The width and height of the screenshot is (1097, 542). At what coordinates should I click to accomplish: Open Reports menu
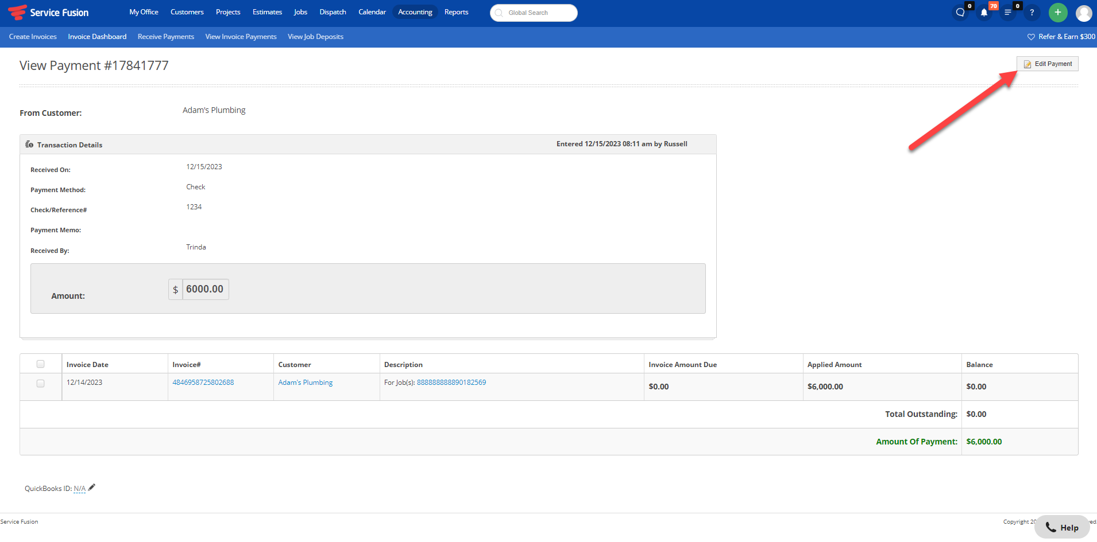(457, 12)
